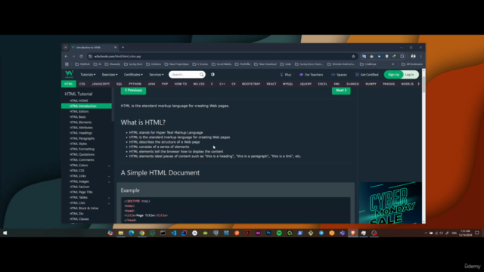This screenshot has height=272, width=484.
Task: Open All Bookmarks folder
Action: coord(412,64)
